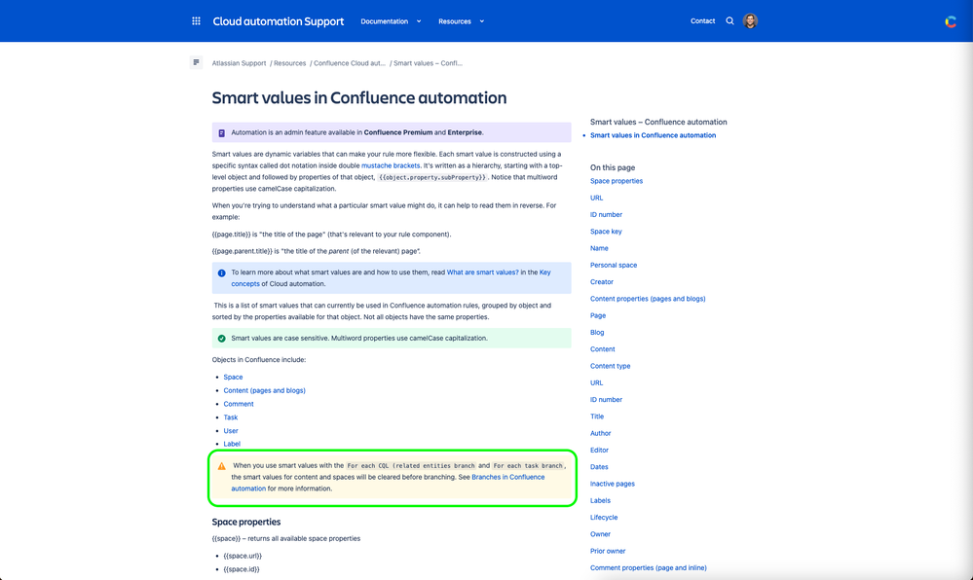Viewport: 973px width, 580px height.
Task: Click the purple note icon in admin feature banner
Action: click(x=221, y=132)
